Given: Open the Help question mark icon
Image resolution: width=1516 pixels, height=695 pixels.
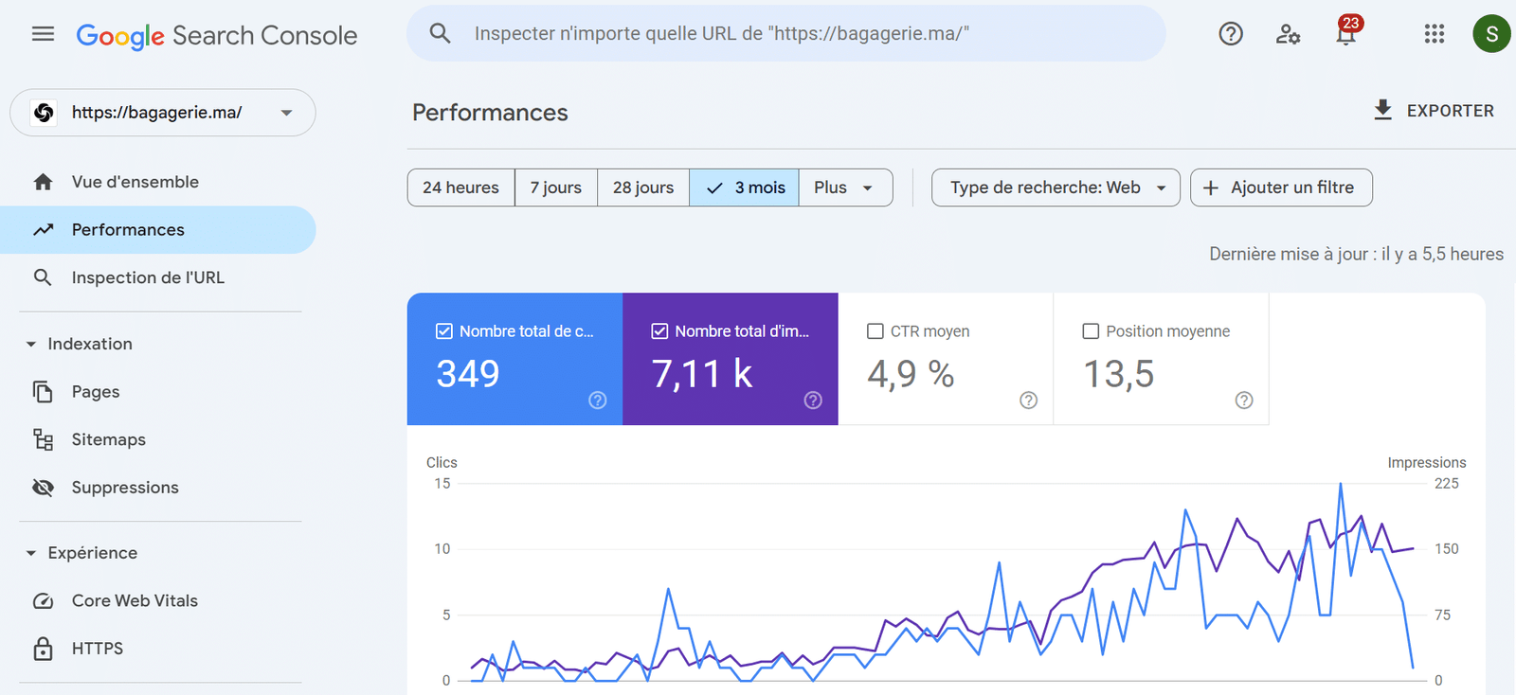Looking at the screenshot, I should (1231, 34).
